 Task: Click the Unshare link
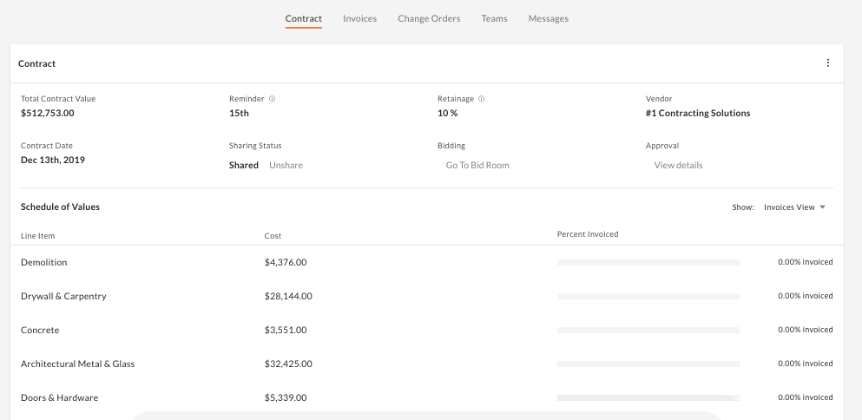click(286, 165)
